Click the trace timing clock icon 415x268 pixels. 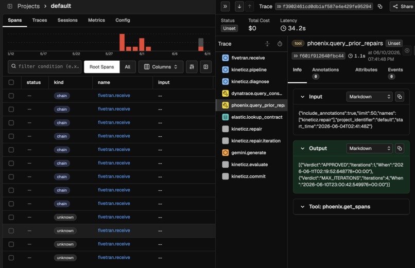(280, 44)
